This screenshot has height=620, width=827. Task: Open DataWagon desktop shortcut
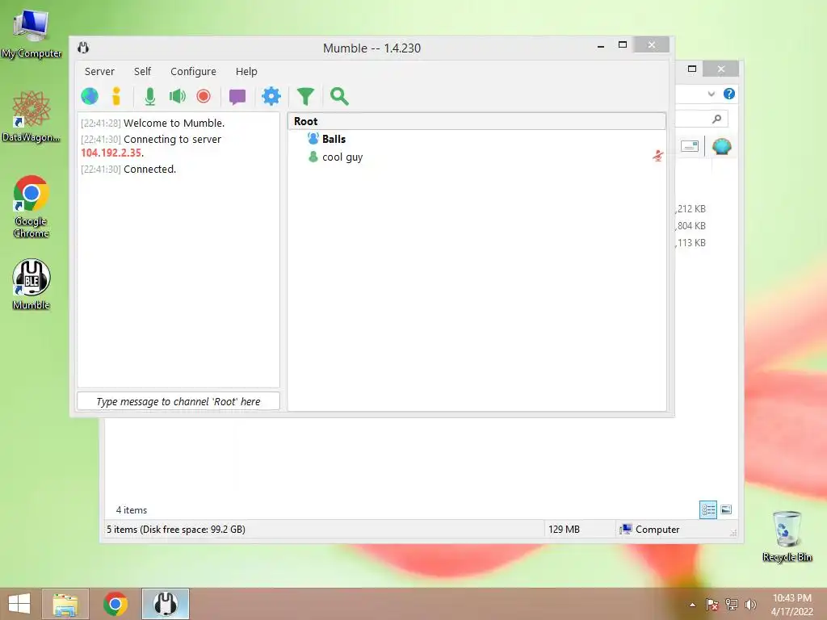[31, 116]
